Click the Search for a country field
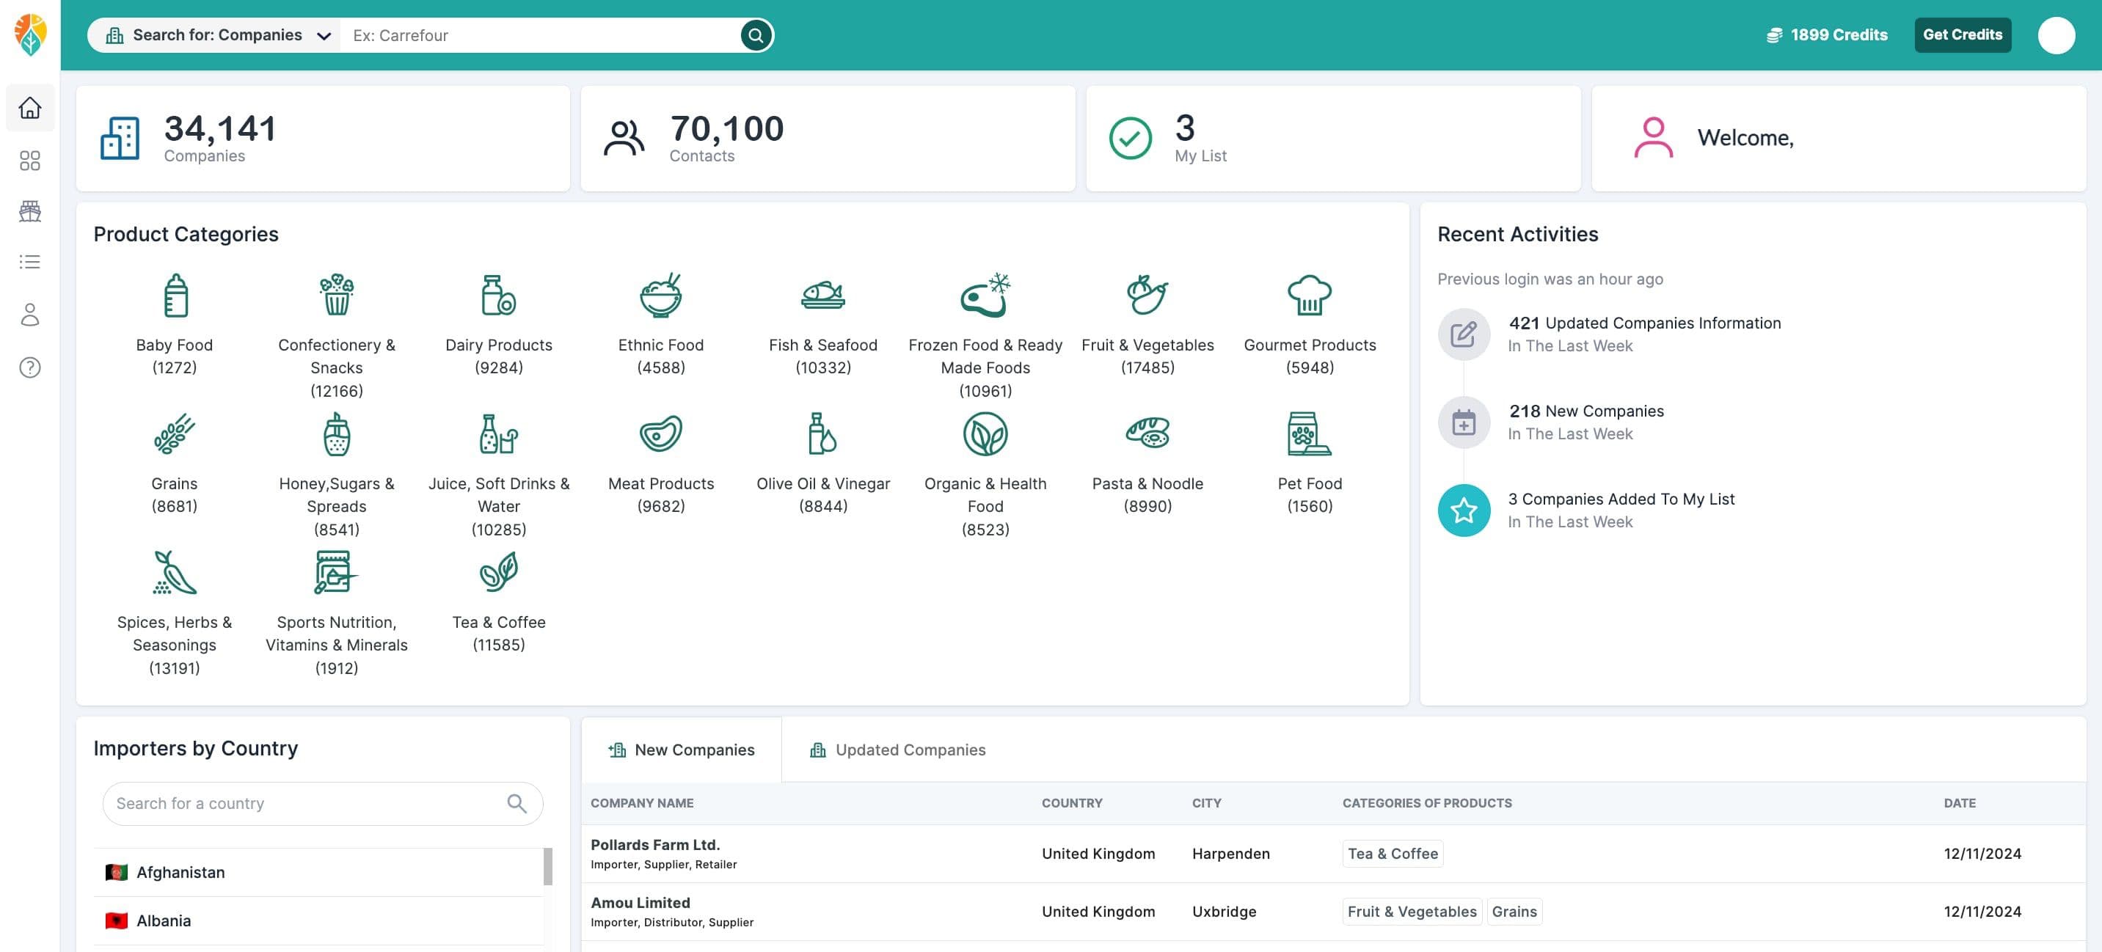Image resolution: width=2102 pixels, height=952 pixels. [323, 804]
